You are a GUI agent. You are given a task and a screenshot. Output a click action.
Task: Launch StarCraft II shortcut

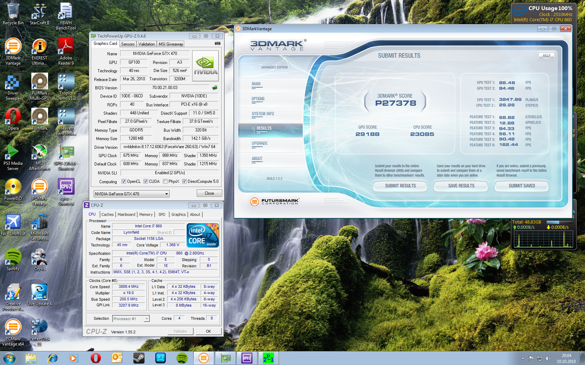(39, 14)
